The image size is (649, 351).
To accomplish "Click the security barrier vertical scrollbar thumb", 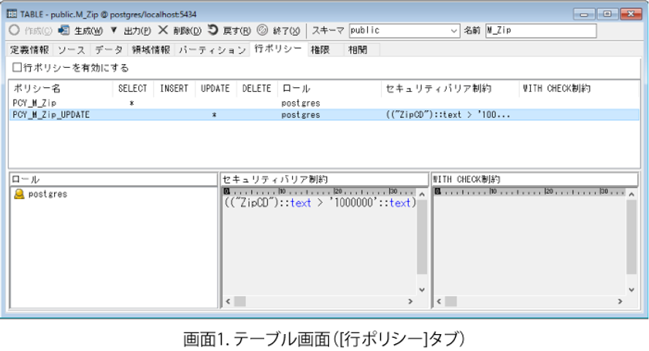I will (x=422, y=237).
